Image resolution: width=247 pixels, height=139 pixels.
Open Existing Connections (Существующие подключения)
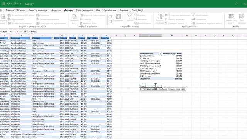[51, 23]
